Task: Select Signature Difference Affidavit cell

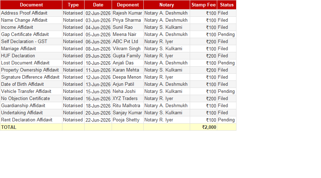Action: (31, 77)
